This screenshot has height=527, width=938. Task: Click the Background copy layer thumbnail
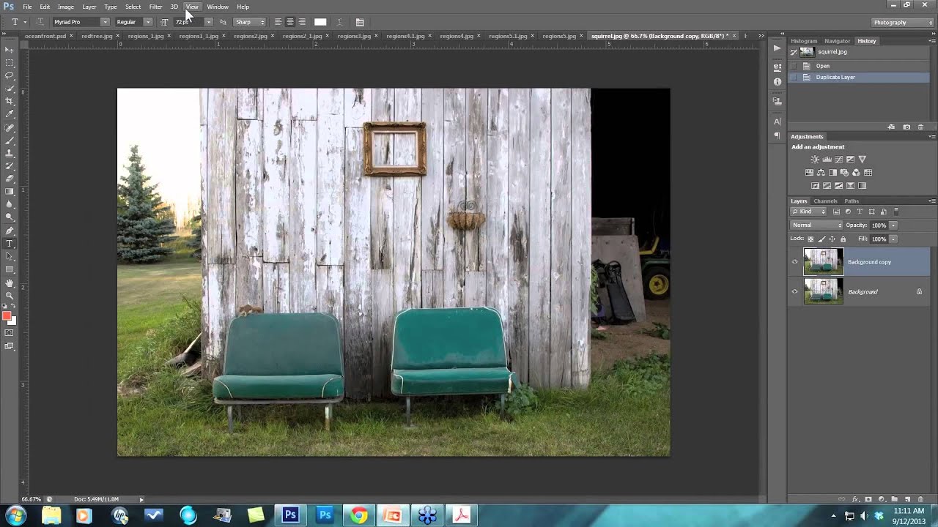point(823,262)
